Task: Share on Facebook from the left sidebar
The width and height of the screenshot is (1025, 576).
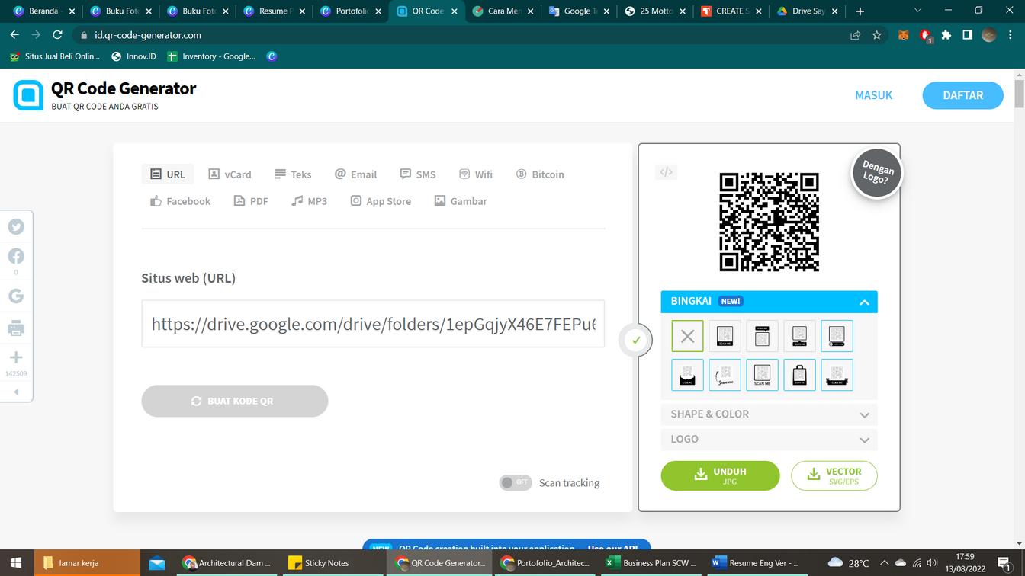Action: click(16, 256)
